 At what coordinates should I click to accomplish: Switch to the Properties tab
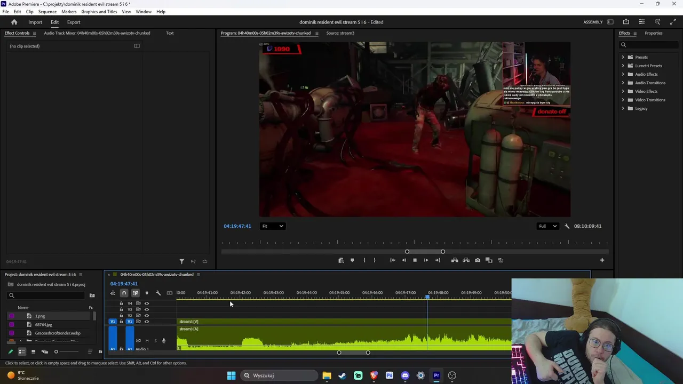point(653,33)
